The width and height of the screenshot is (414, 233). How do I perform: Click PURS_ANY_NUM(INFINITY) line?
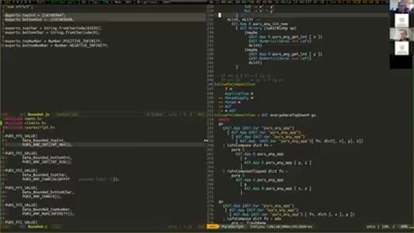click(x=48, y=214)
